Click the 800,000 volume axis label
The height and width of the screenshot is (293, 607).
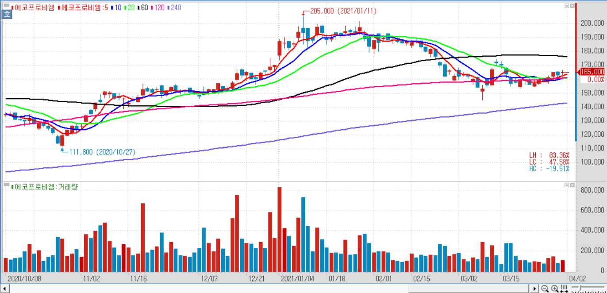coord(592,190)
